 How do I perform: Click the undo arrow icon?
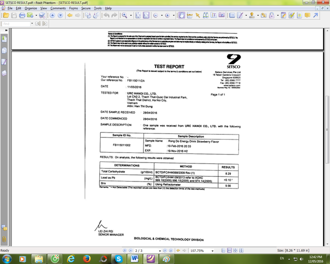coord(106,15)
